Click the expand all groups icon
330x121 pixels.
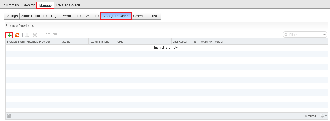(55, 35)
